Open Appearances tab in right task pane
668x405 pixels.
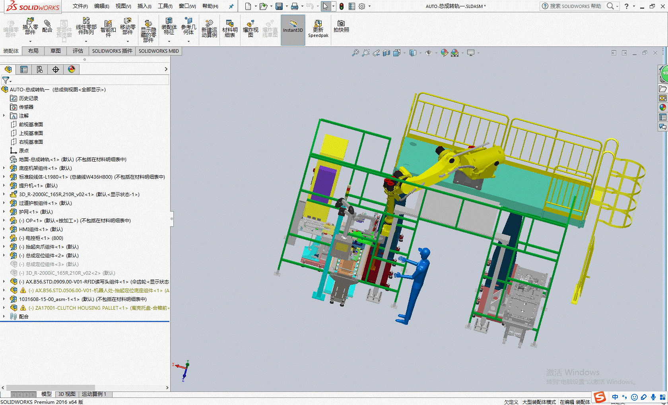662,107
